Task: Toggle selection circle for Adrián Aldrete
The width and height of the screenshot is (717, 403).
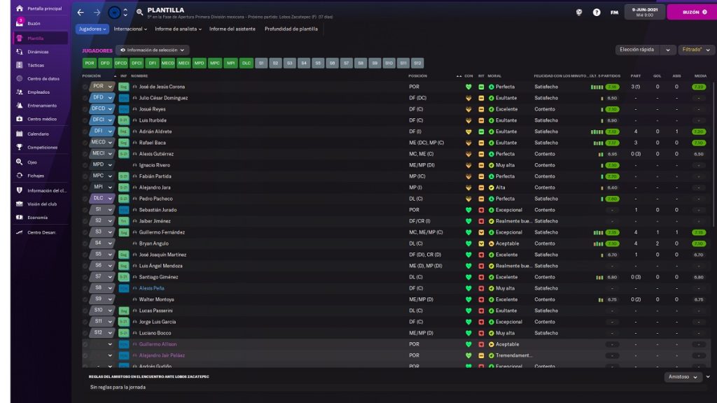Action: coord(85,132)
